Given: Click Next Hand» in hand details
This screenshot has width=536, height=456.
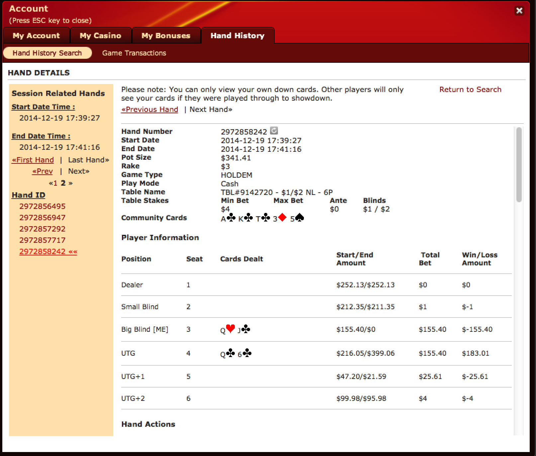Looking at the screenshot, I should tap(211, 109).
